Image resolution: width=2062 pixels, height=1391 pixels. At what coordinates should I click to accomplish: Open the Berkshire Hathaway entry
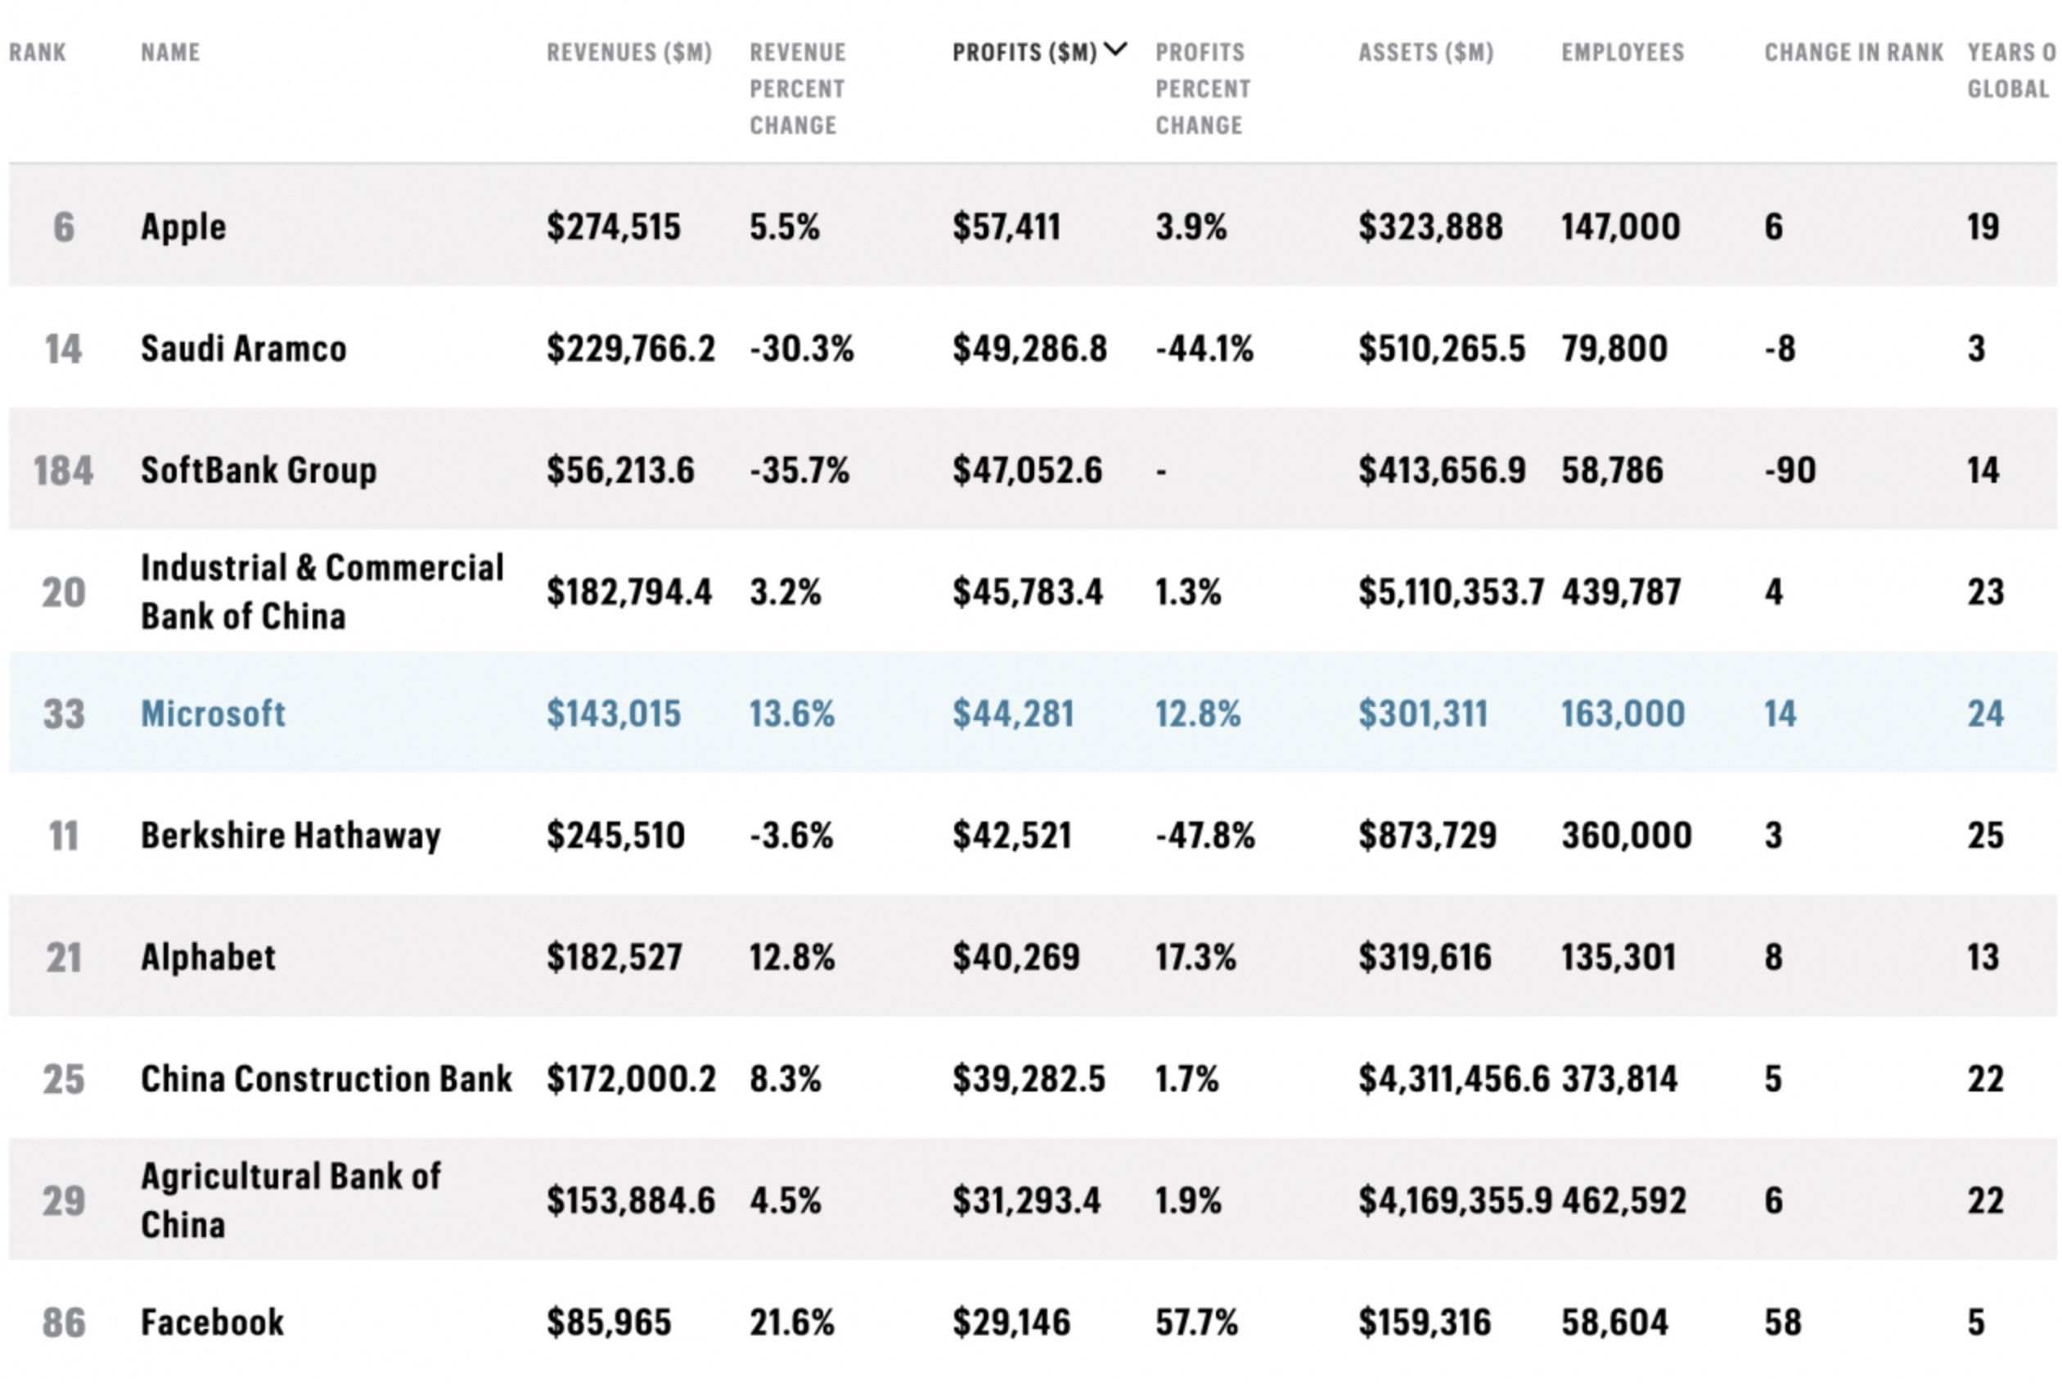(290, 835)
